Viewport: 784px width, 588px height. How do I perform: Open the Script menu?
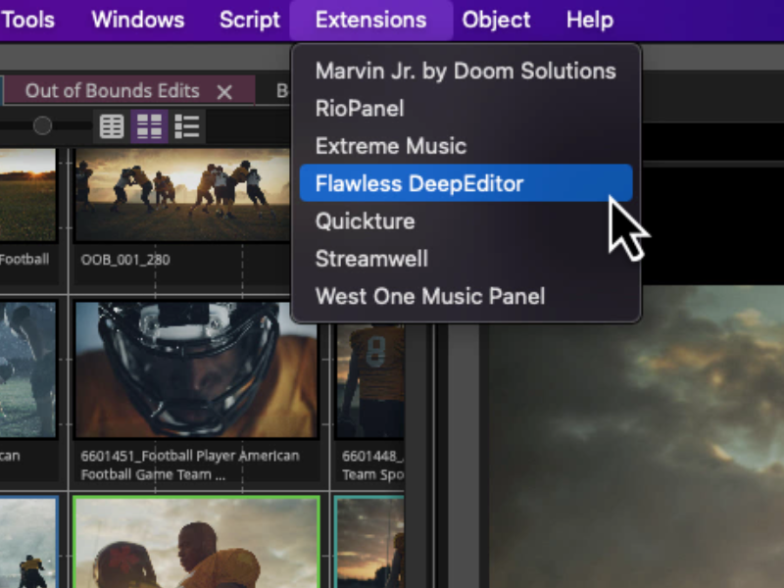pyautogui.click(x=250, y=20)
